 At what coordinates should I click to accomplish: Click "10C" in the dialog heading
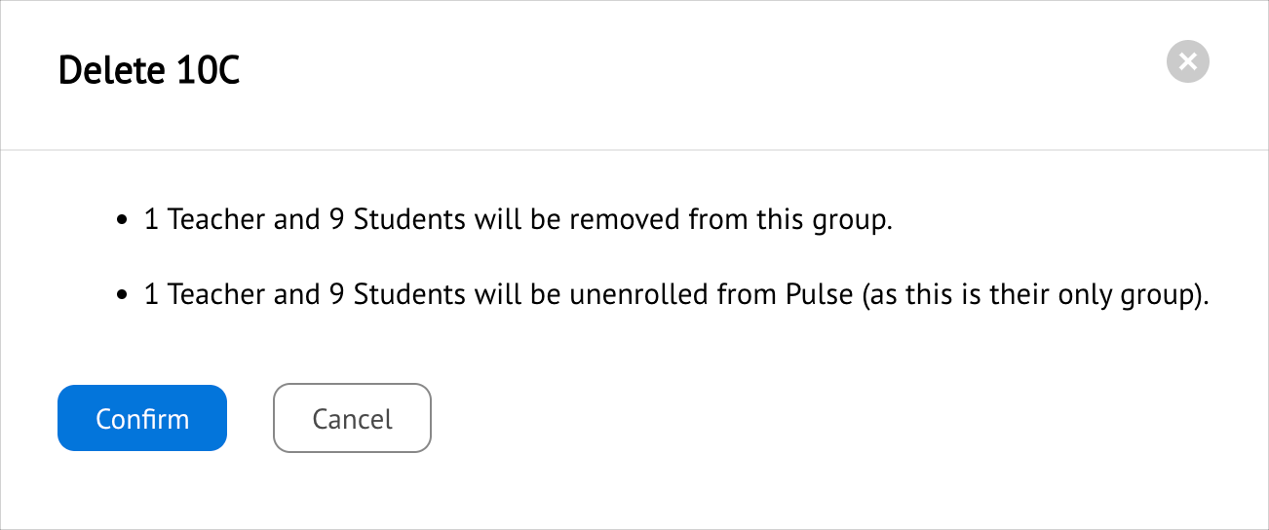209,71
